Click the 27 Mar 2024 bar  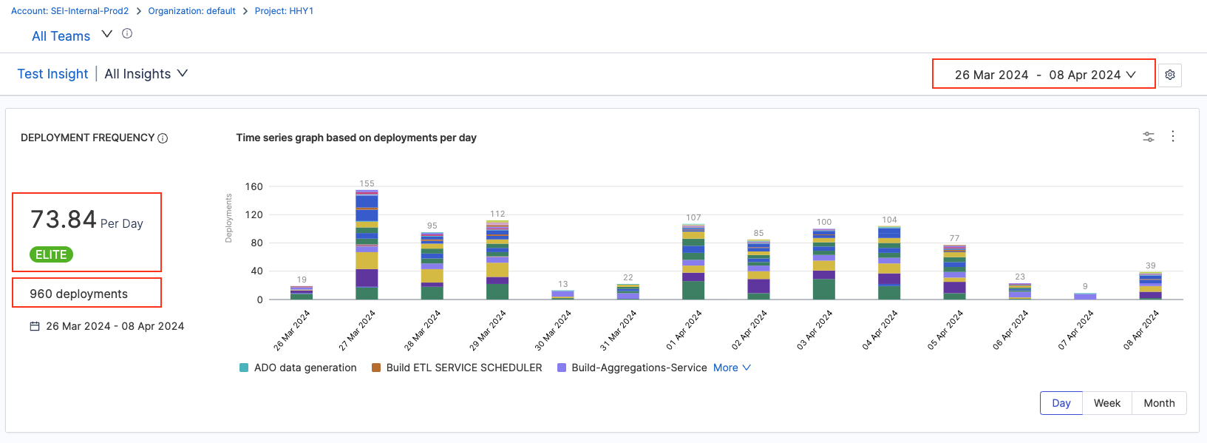(367, 244)
